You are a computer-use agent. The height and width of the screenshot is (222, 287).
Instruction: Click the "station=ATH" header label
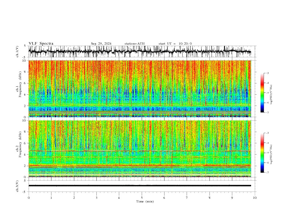click(134, 44)
